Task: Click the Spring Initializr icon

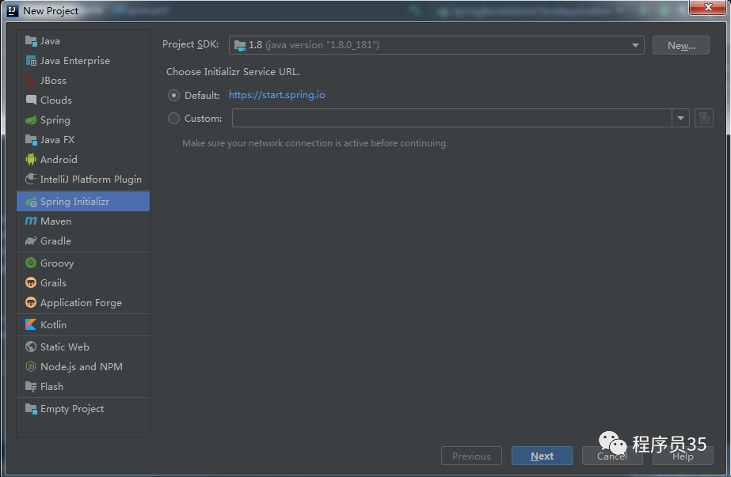Action: pyautogui.click(x=31, y=202)
